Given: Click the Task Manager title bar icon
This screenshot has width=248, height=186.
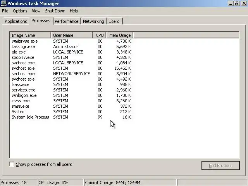Looking at the screenshot, I should 3,3.
